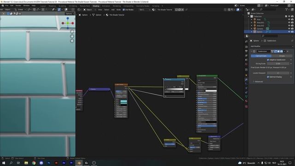Click viewport zoom magnifier gizmo icon
This screenshot has height=166, width=295.
pyautogui.click(x=72, y=31)
